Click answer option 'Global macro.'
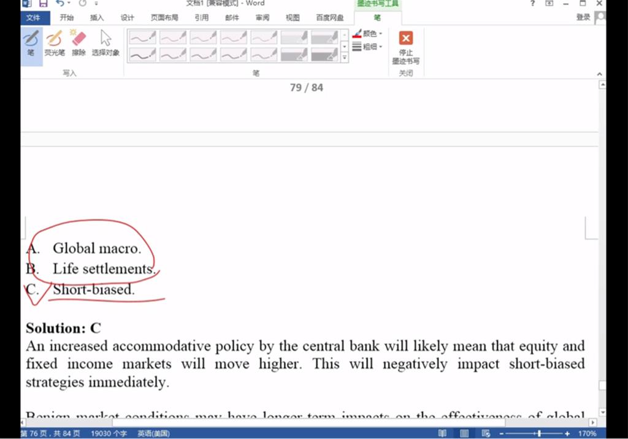This screenshot has height=439, width=628. coord(97,248)
